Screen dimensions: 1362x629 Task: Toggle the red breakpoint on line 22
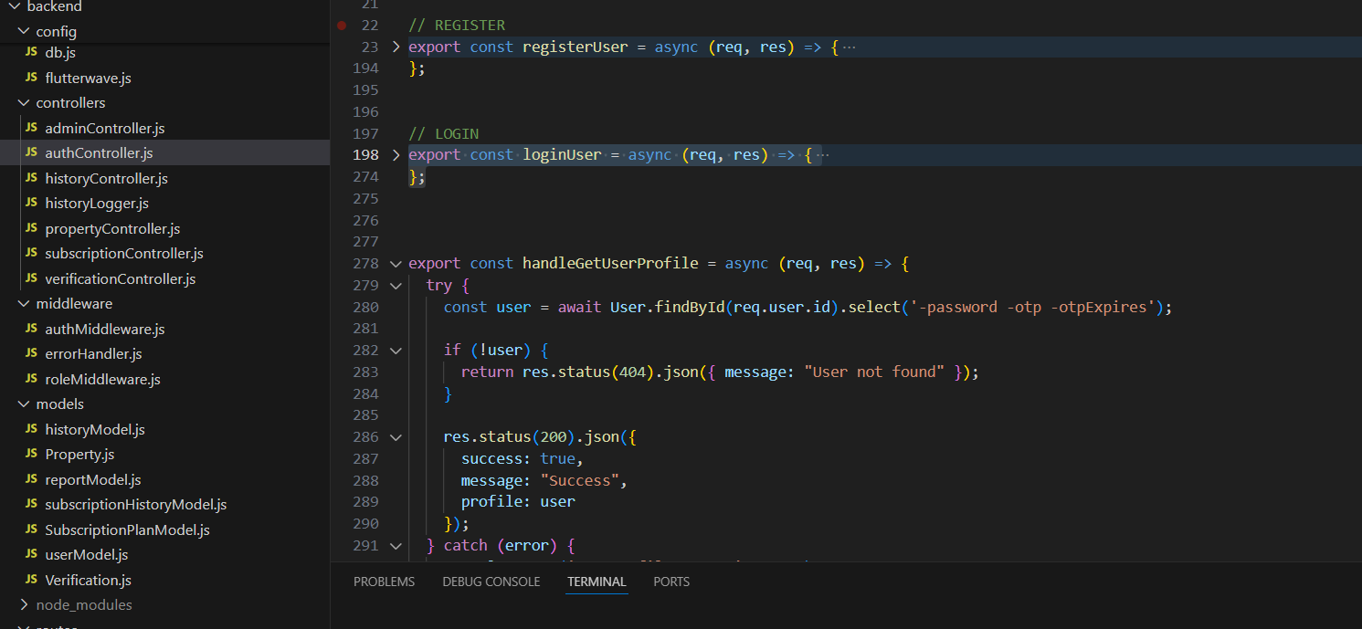point(342,26)
